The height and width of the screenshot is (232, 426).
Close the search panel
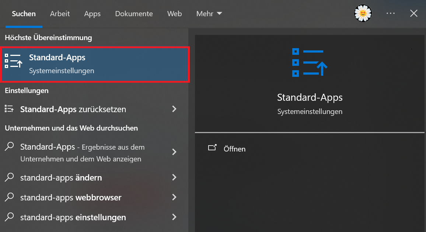coord(414,14)
